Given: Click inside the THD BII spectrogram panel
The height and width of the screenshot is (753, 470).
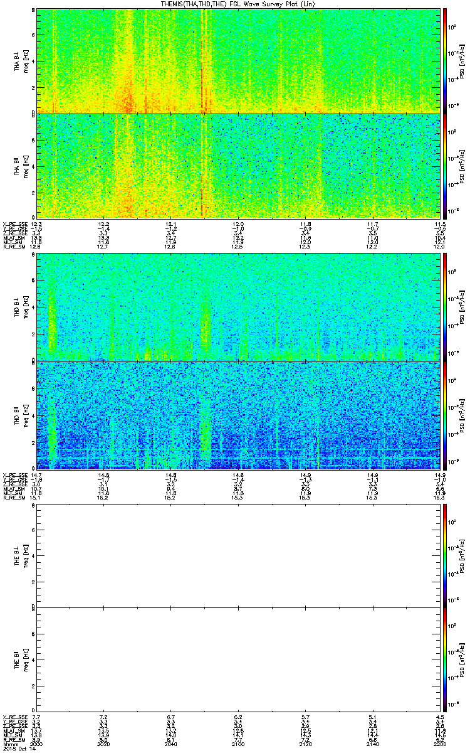Looking at the screenshot, I should click(x=237, y=415).
